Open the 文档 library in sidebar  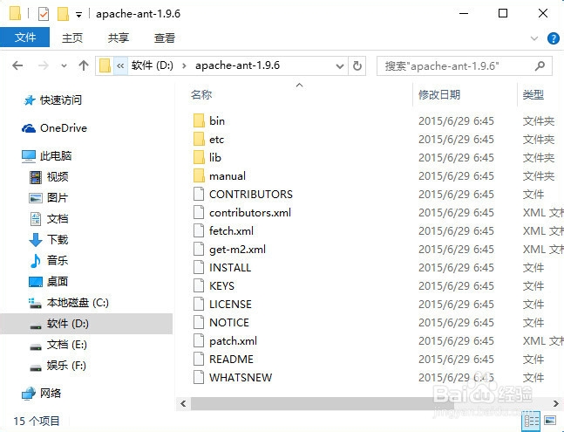pyautogui.click(x=49, y=218)
